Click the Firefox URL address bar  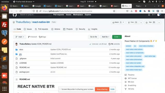pos(74,11)
